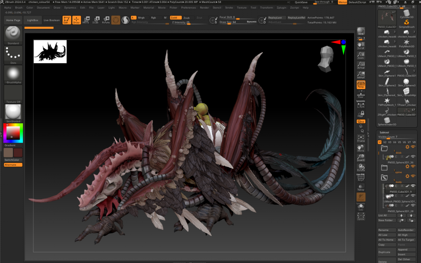The width and height of the screenshot is (421, 263).
Task: Open the Zplugin menu
Action: point(281,7)
